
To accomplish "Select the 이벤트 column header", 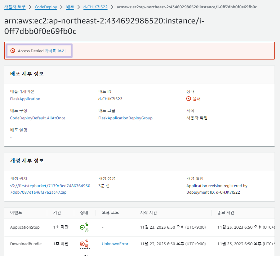I will pyautogui.click(x=16, y=212).
